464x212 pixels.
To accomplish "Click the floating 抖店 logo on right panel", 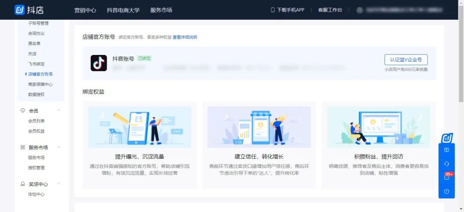I will [447, 138].
